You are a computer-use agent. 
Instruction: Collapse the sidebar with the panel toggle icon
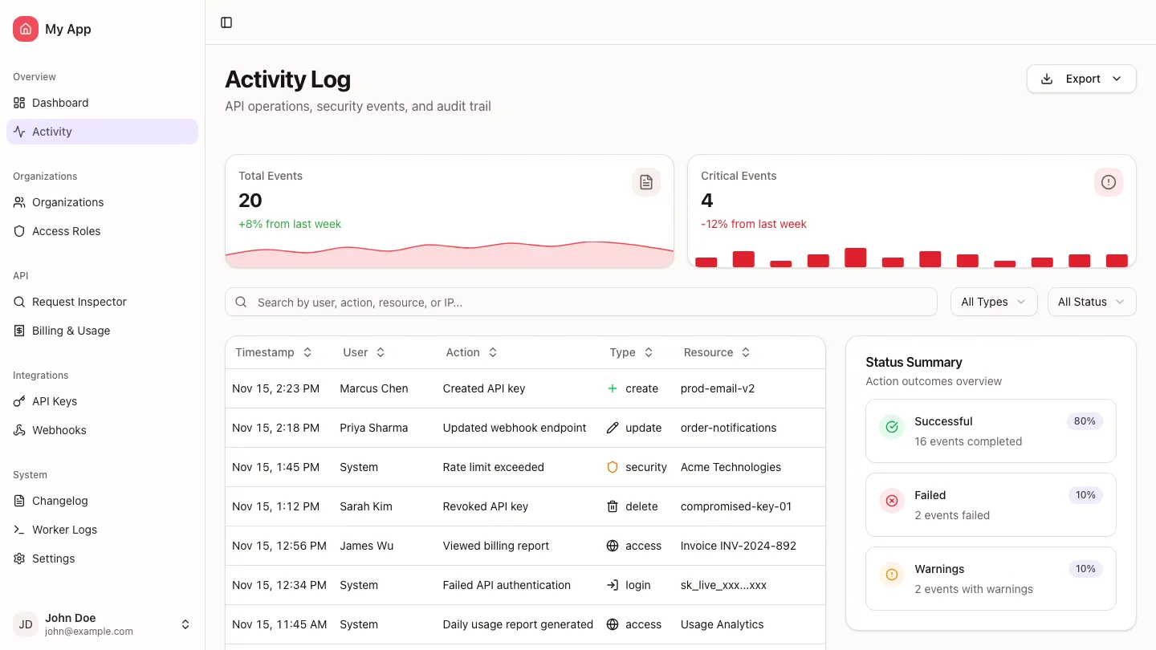tap(226, 22)
